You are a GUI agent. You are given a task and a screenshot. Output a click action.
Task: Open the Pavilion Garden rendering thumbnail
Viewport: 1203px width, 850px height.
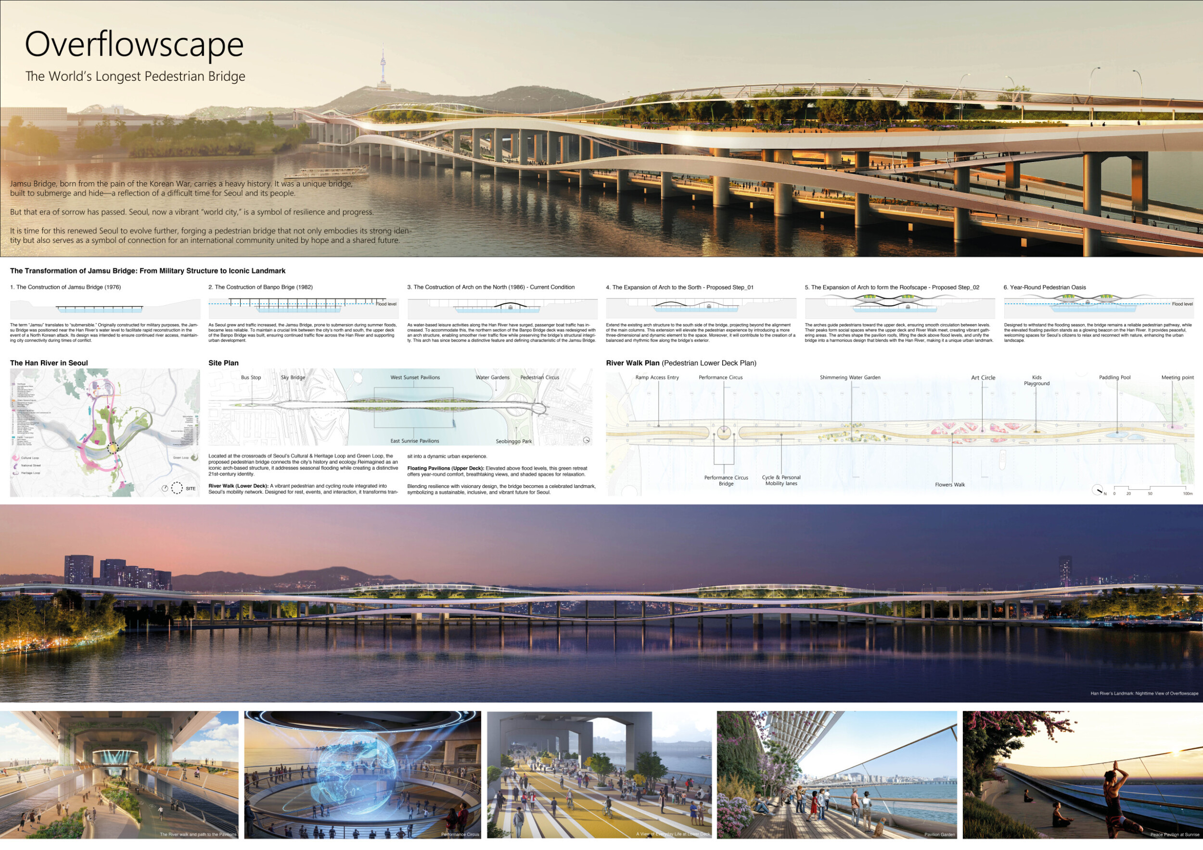(x=836, y=775)
